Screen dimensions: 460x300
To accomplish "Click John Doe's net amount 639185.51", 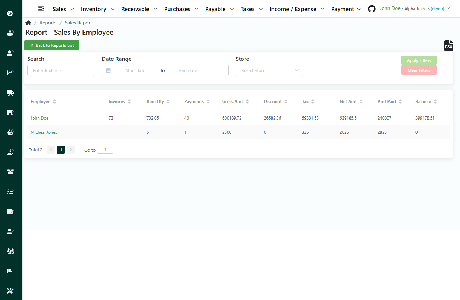I will coord(349,118).
